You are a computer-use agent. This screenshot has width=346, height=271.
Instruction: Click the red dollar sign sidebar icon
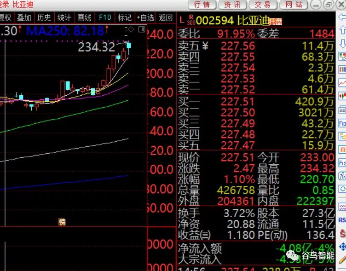tap(342, 233)
